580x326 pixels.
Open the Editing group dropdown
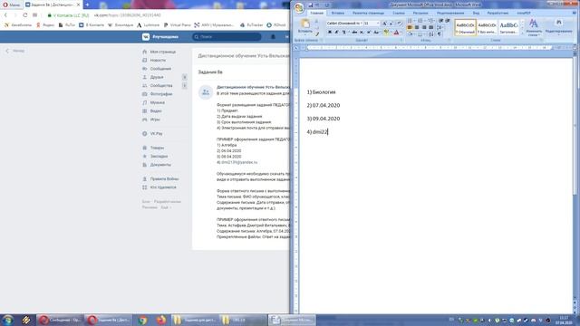(558, 27)
